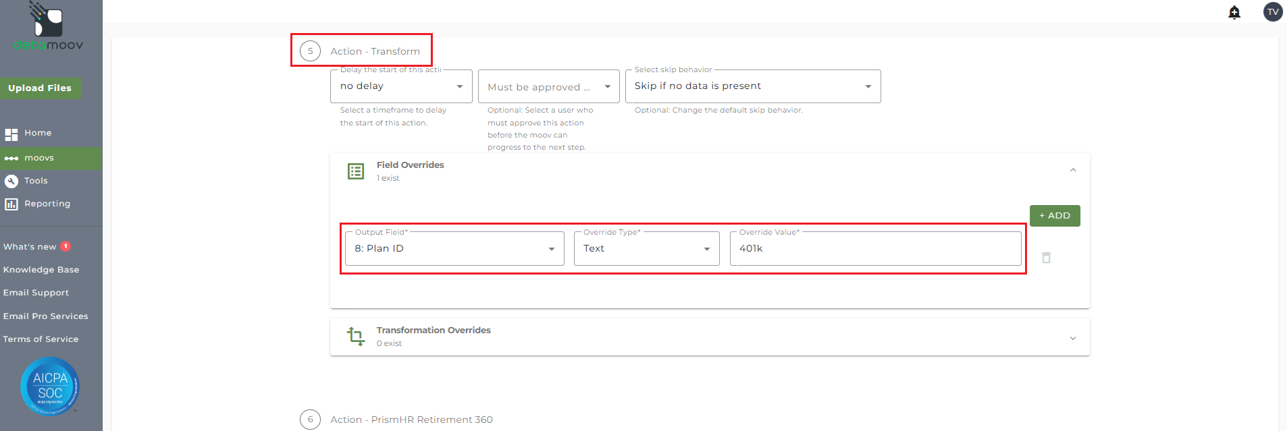
Task: Click the AICPA SOC badge
Action: (x=50, y=386)
